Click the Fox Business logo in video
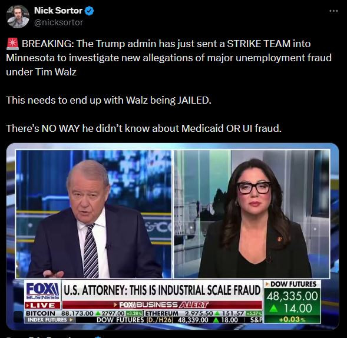Screen dimensions: 347x338 tap(42, 290)
